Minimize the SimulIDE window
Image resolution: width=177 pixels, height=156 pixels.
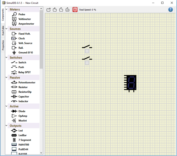coord(153,3)
